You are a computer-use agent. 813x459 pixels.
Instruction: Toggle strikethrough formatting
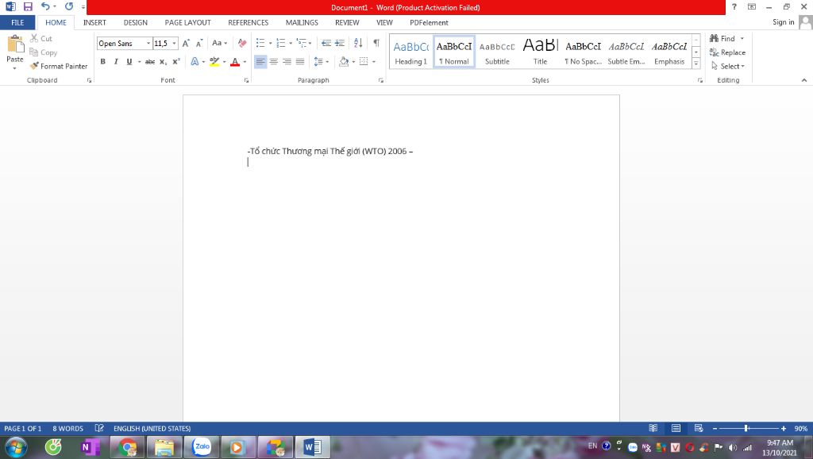point(150,61)
